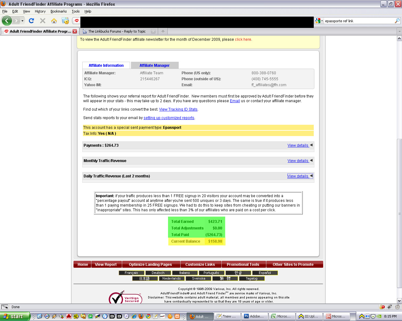
Task: Switch to III Upl... taskbar button
Action: (x=310, y=316)
